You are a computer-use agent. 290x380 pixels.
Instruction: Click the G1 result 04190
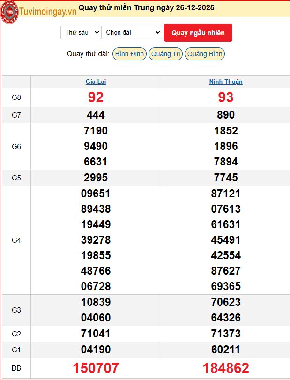click(96, 350)
